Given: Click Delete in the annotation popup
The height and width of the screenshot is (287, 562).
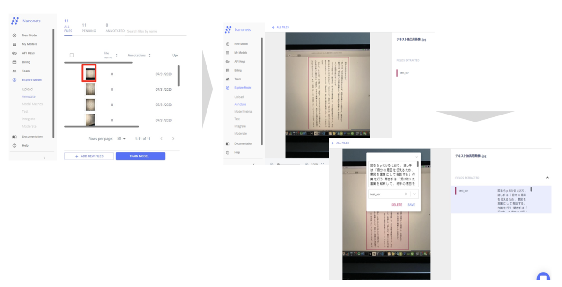Looking at the screenshot, I should pyautogui.click(x=397, y=205).
